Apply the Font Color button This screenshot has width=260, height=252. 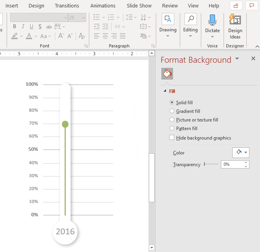coord(29,36)
